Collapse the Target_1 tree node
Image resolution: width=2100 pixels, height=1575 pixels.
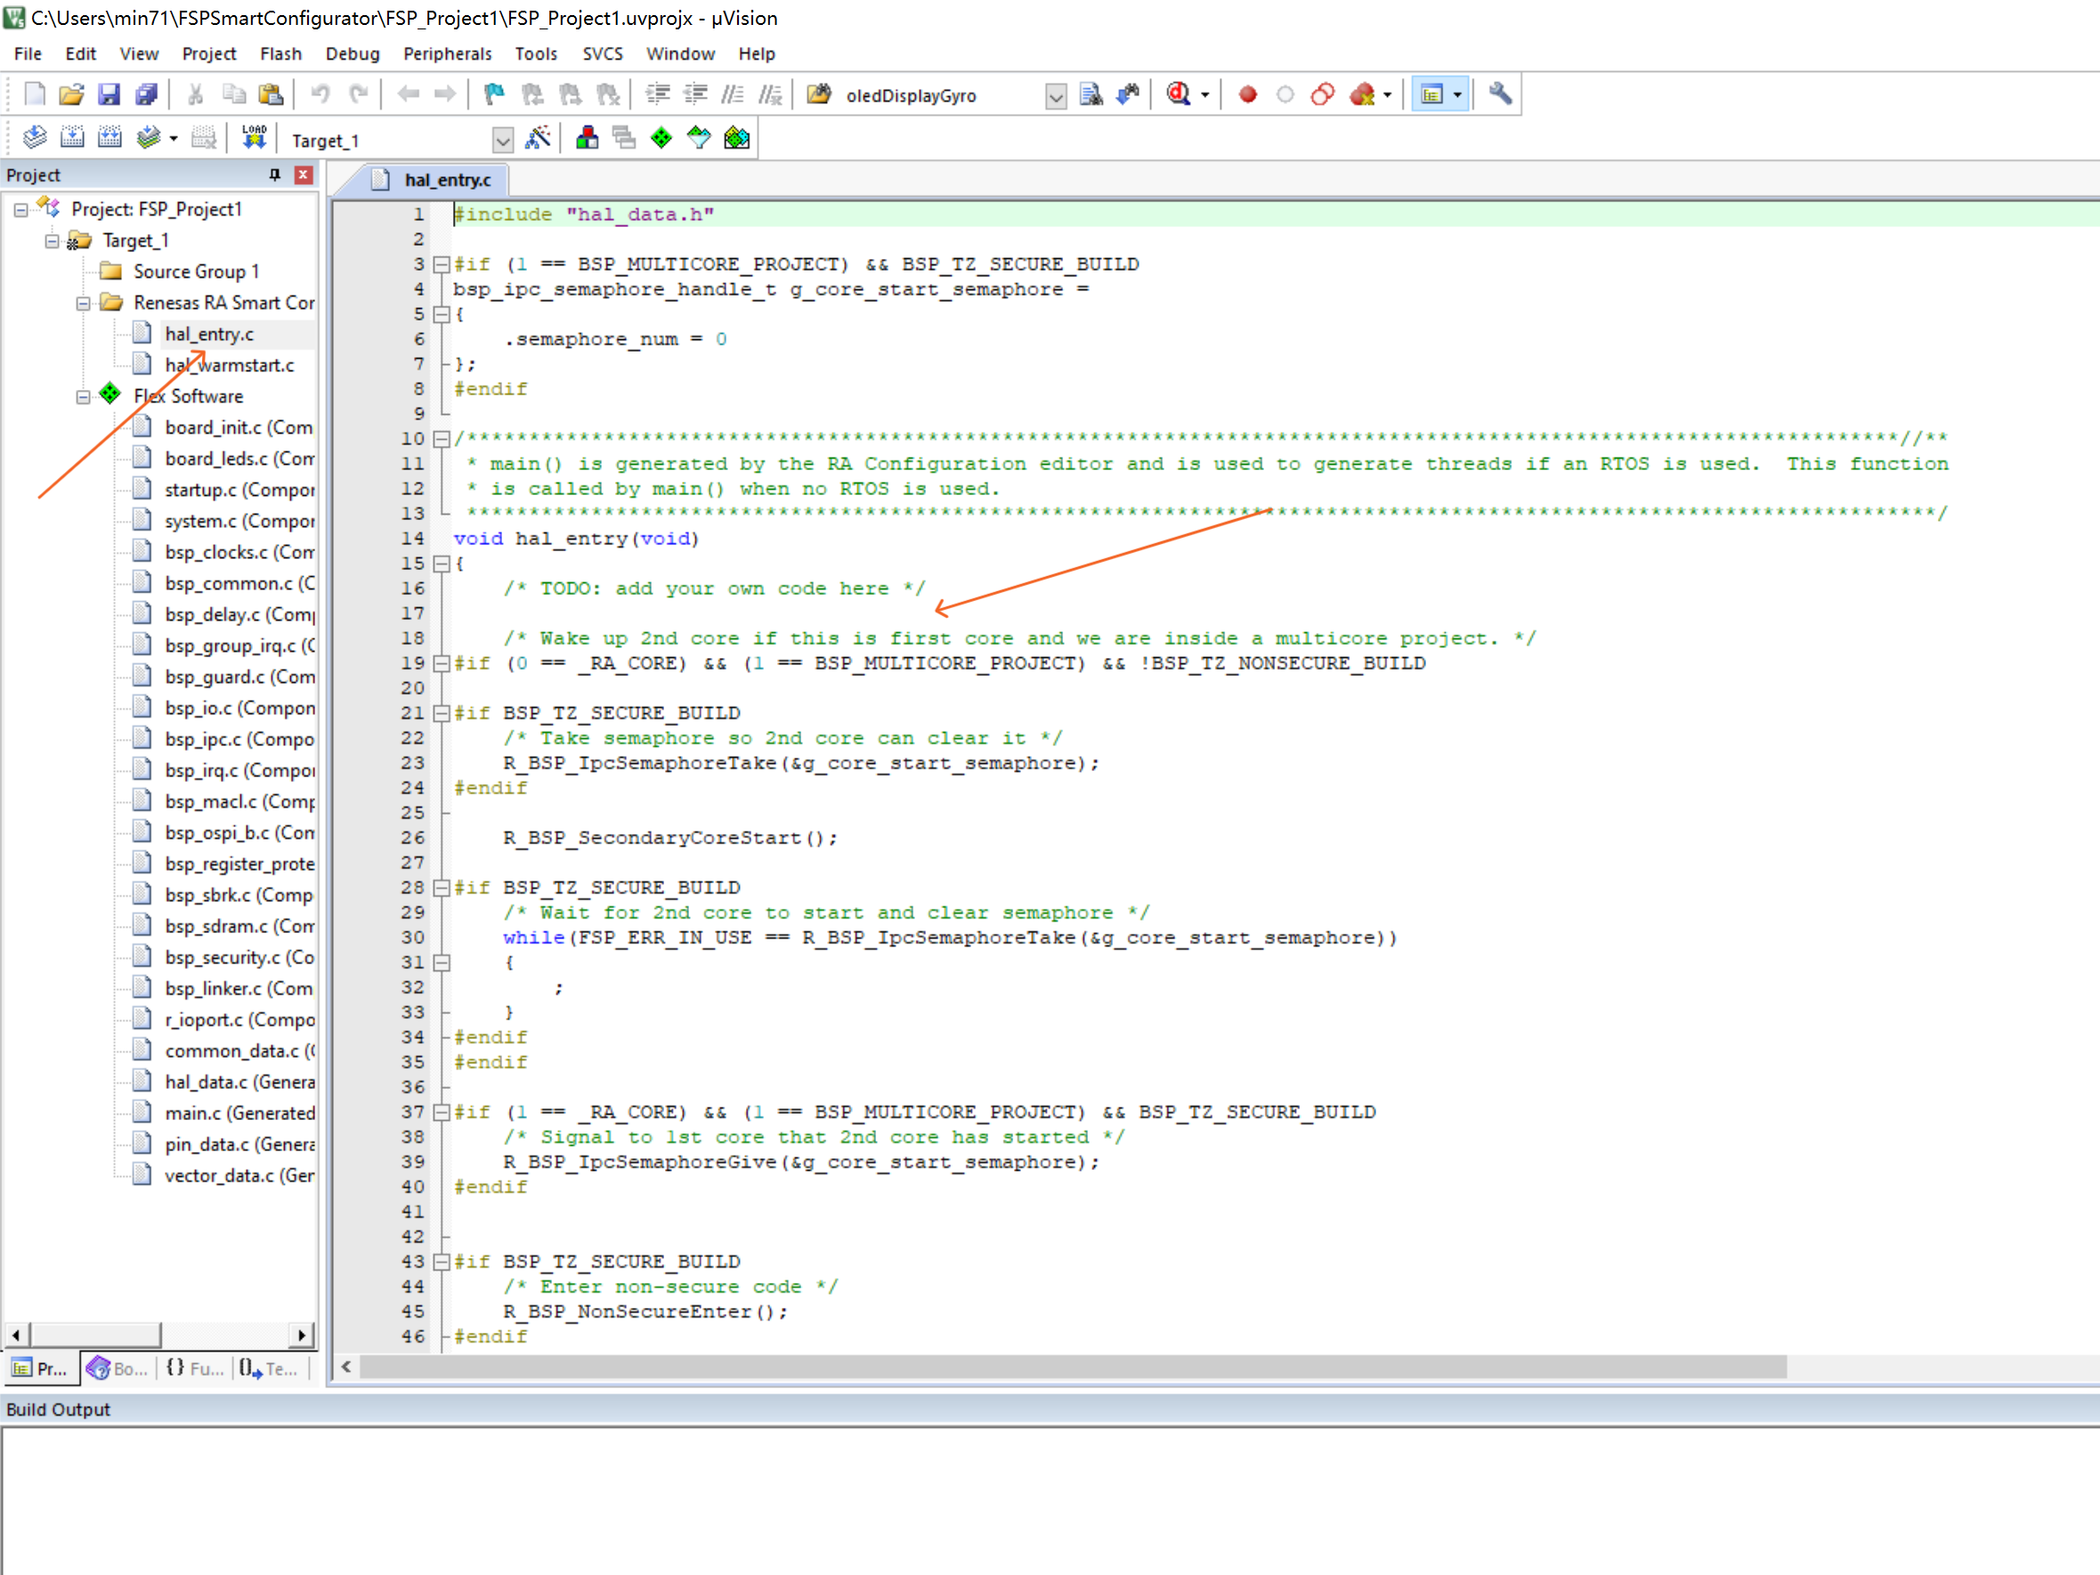coord(53,241)
